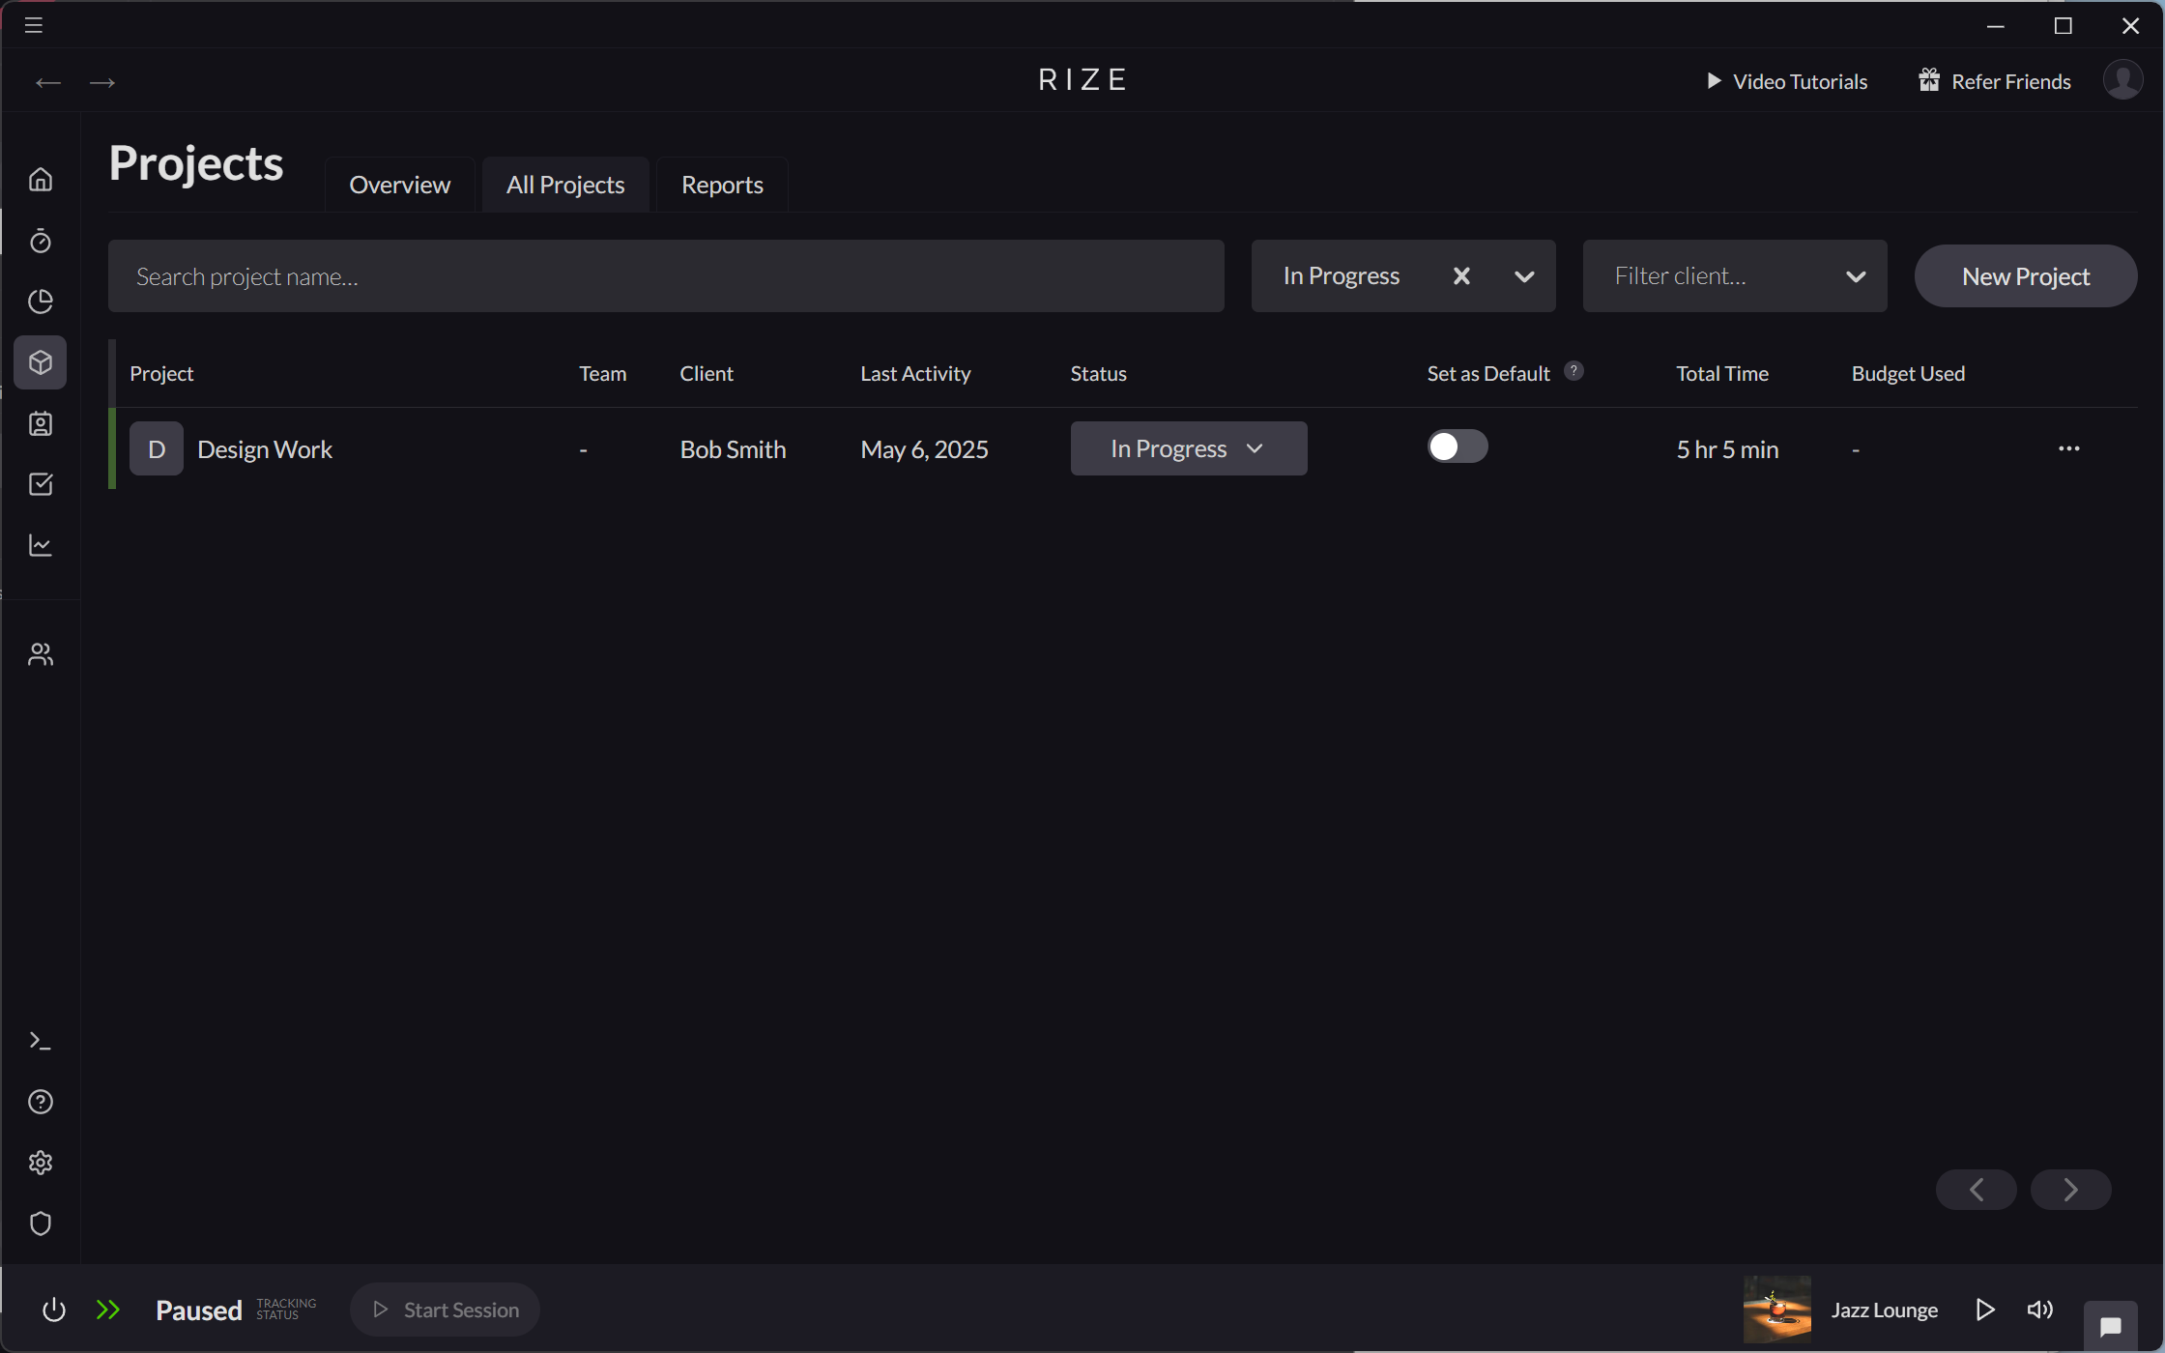2165x1353 pixels.
Task: Click the clients contact-card icon in sidebar
Action: (x=41, y=423)
